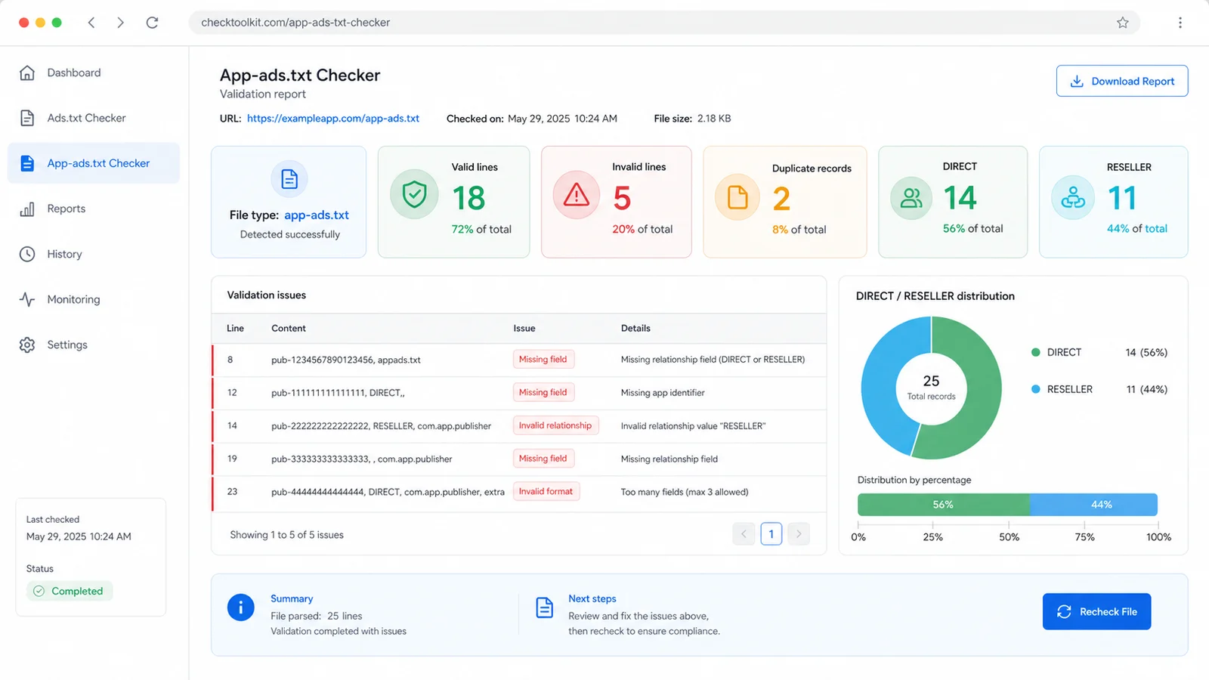
Task: Click the green DIRECT legend dot
Action: click(x=1036, y=352)
